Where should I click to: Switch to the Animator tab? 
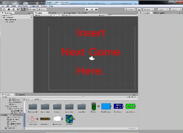pos(83,13)
